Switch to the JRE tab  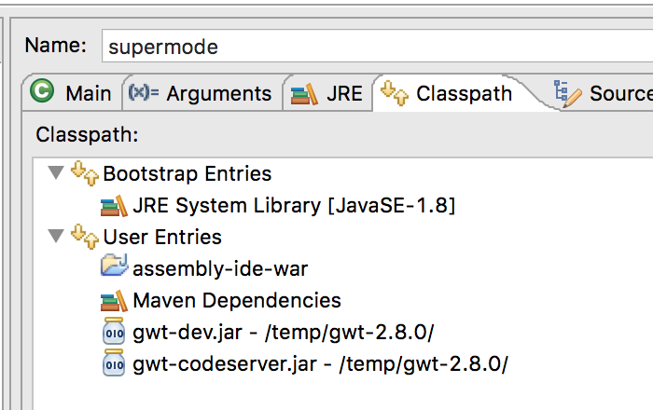click(327, 93)
